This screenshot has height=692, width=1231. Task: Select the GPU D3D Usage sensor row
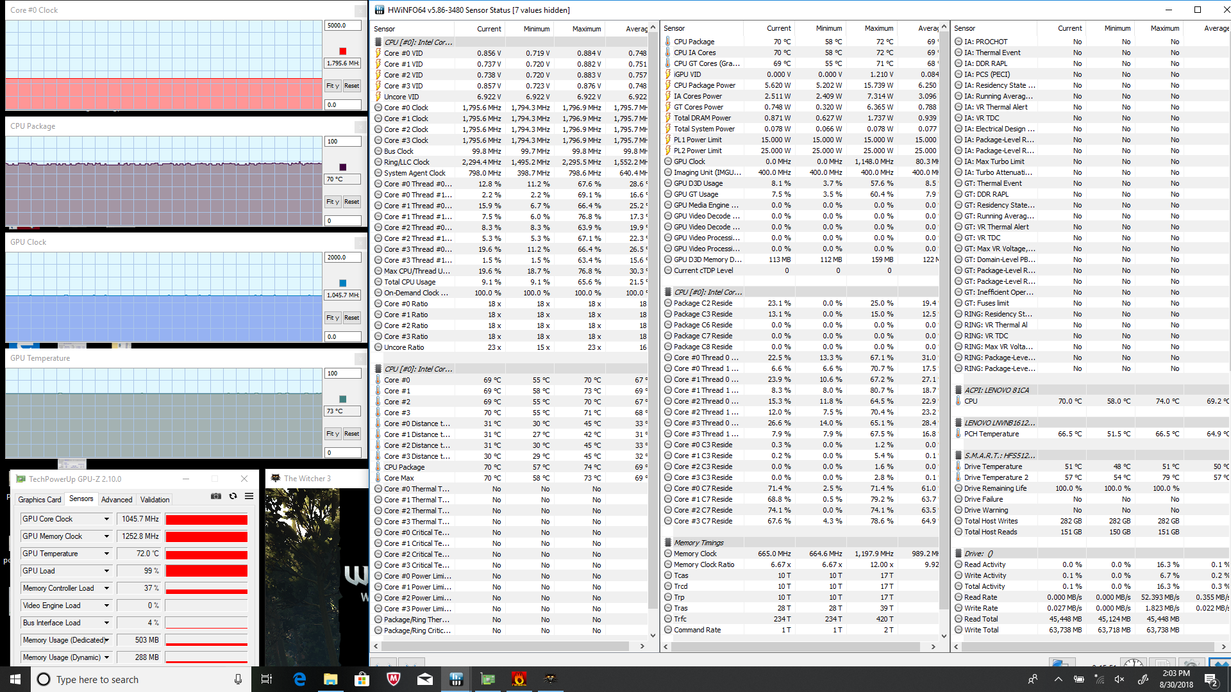800,183
